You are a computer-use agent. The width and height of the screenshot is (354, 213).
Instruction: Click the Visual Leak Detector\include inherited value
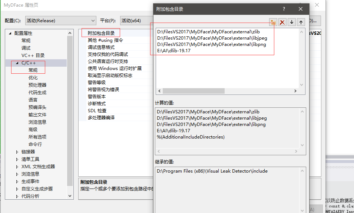[x=212, y=171]
